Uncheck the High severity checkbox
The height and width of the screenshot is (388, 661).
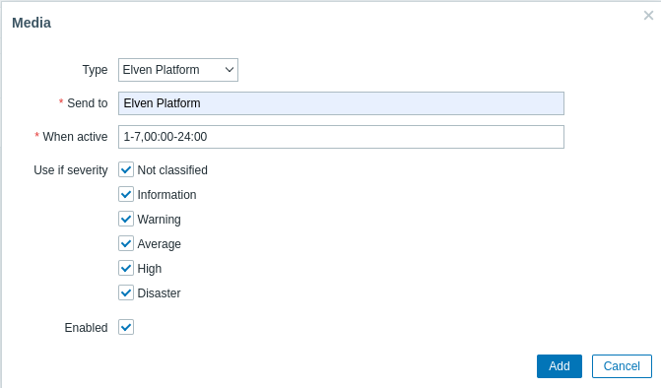tap(126, 268)
